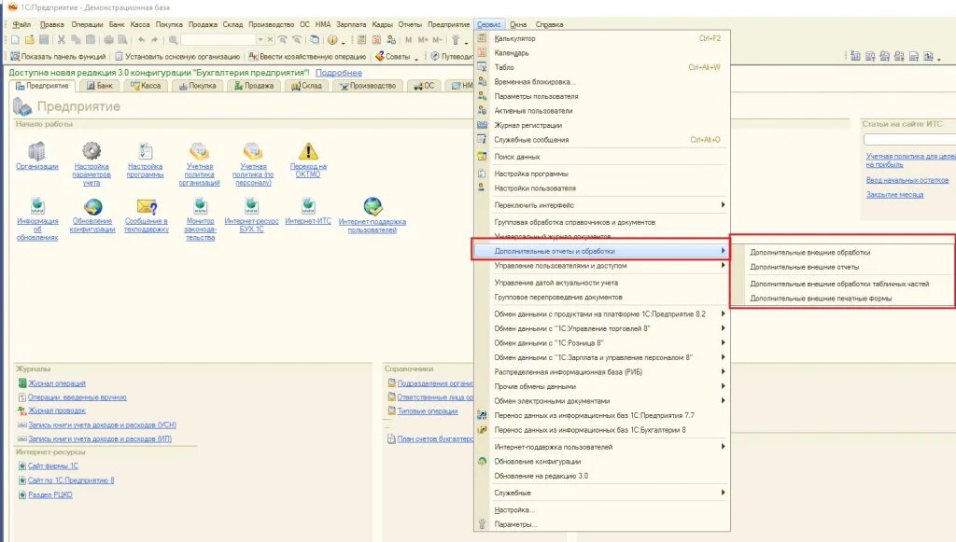Open the Типовые операции link
Image resolution: width=956 pixels, height=542 pixels.
(x=428, y=411)
